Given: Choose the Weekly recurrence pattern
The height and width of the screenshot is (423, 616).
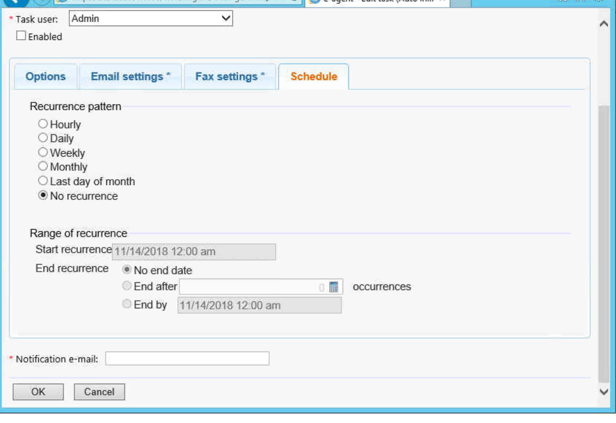Looking at the screenshot, I should tap(43, 152).
